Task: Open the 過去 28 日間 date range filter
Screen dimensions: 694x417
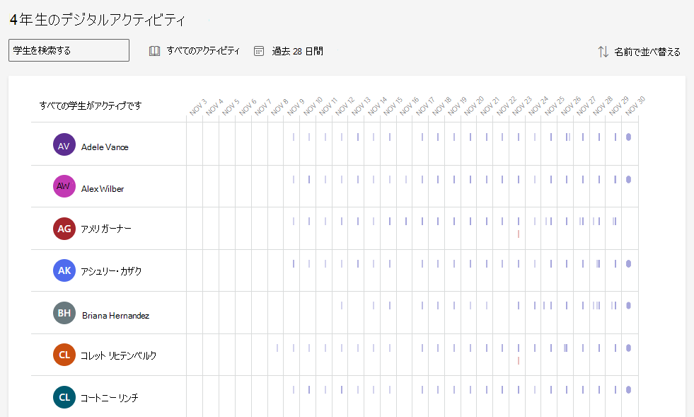Action: (x=297, y=51)
